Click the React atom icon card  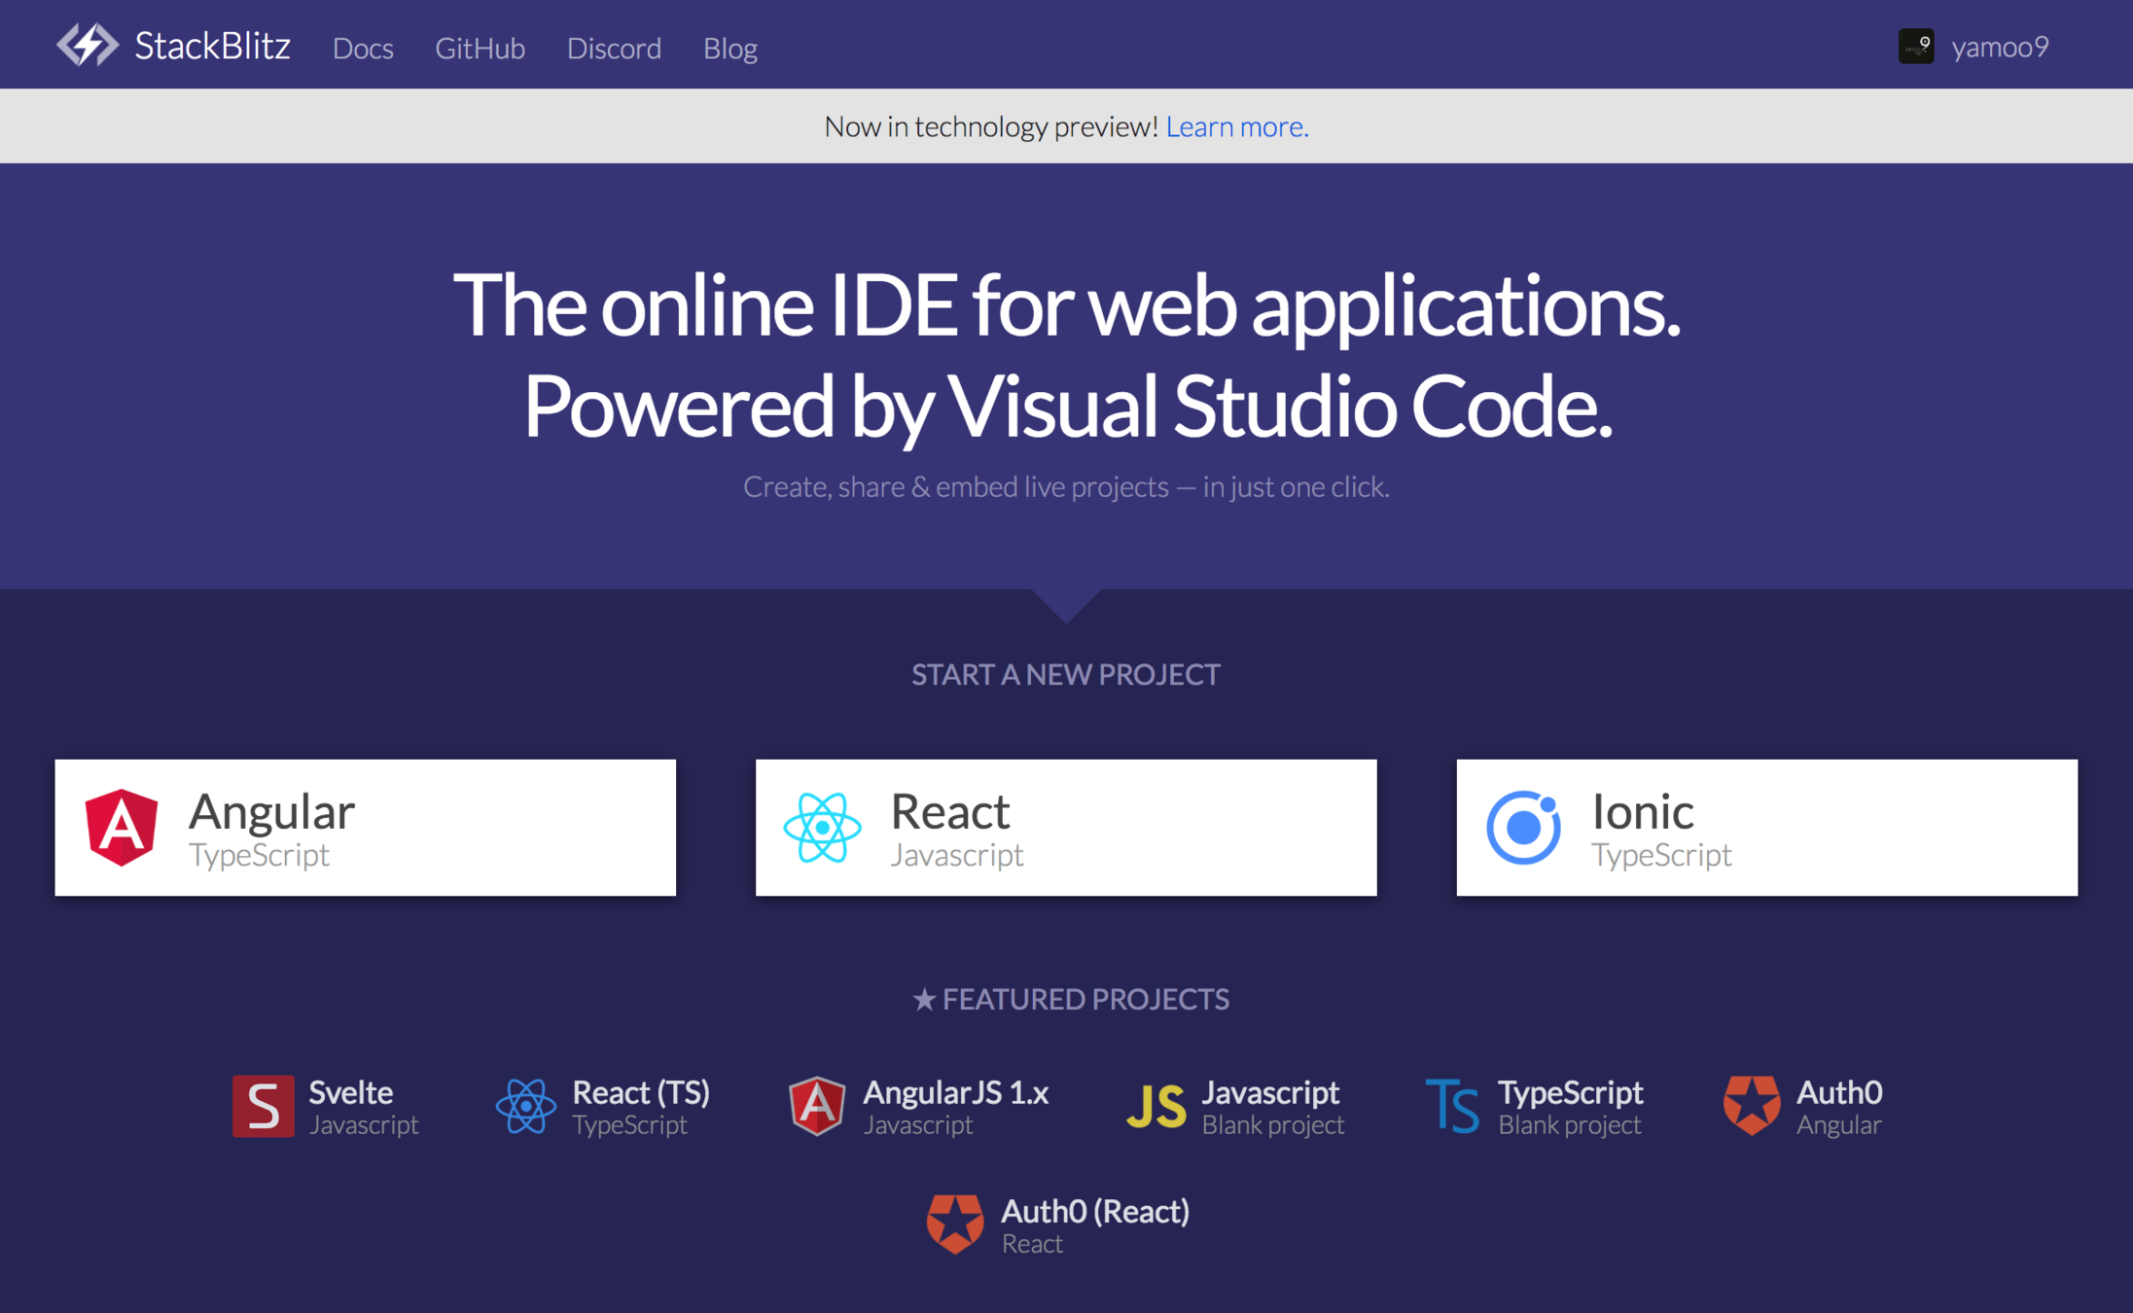(823, 828)
